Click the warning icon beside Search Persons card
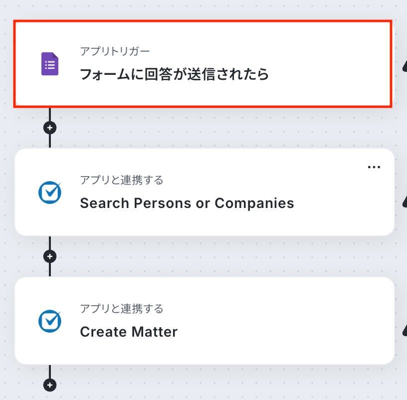This screenshot has width=407, height=400. click(405, 201)
